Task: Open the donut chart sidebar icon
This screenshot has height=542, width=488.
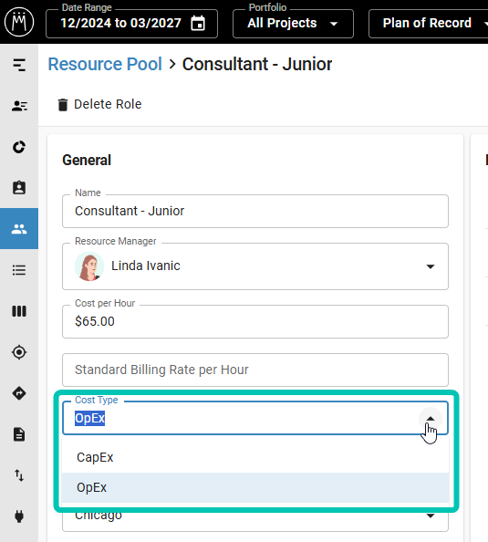Action: (19, 147)
